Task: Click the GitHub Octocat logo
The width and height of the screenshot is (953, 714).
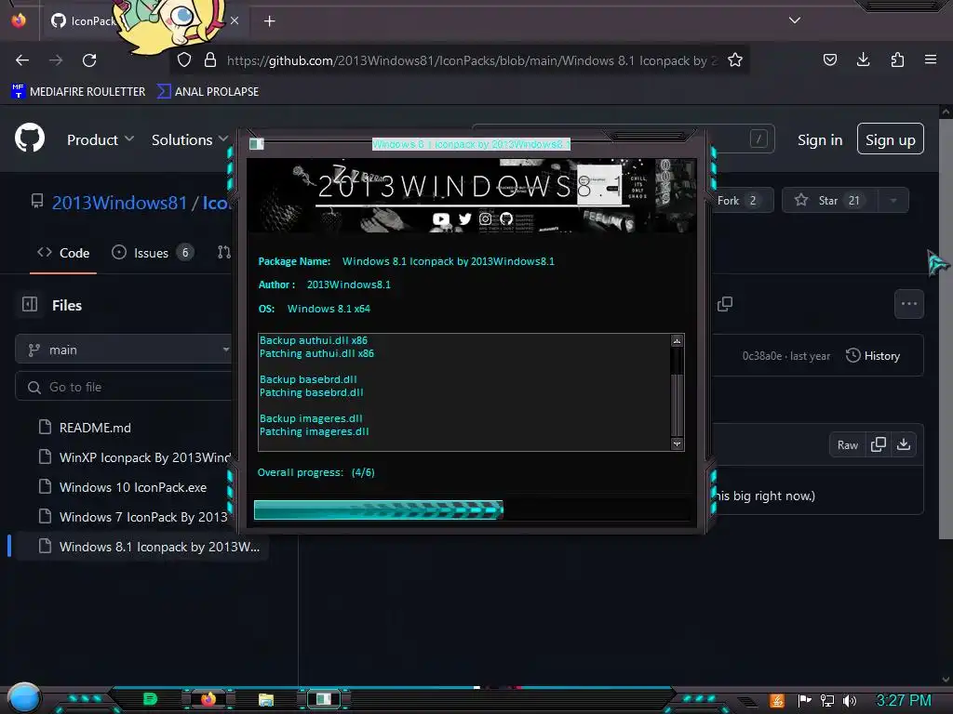Action: click(x=30, y=139)
